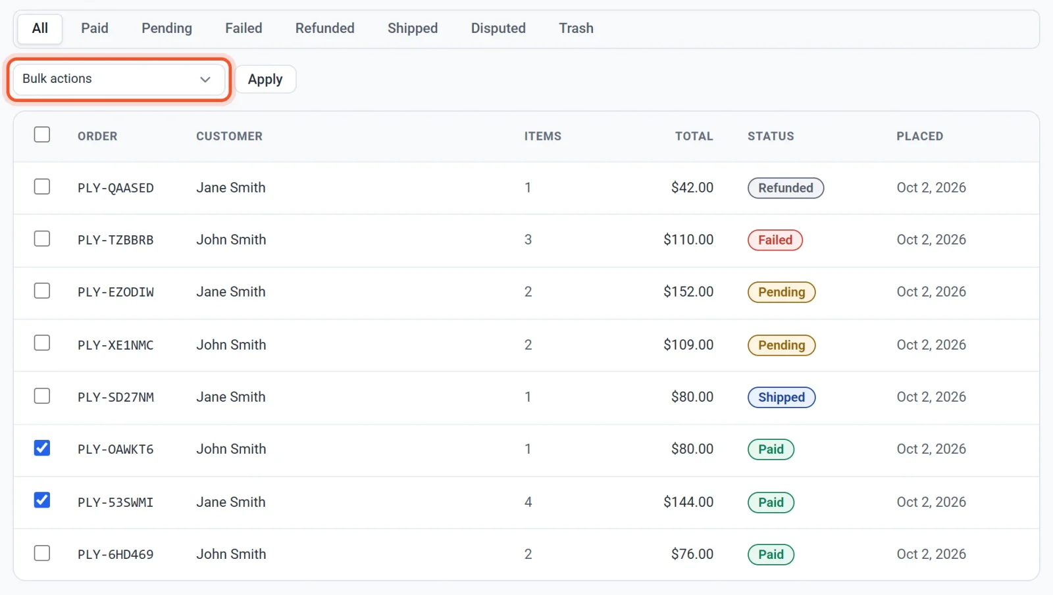Show the Failed orders tab

244,28
